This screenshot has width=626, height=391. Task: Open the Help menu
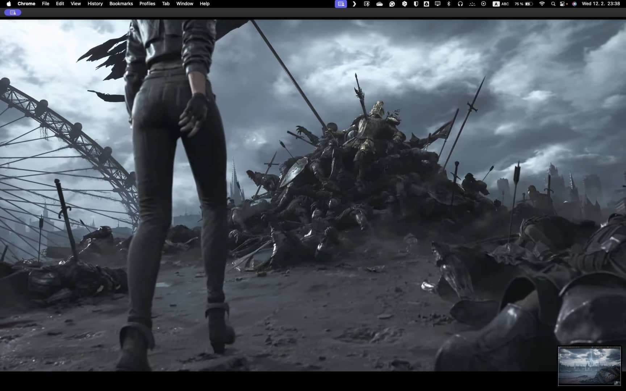[205, 4]
